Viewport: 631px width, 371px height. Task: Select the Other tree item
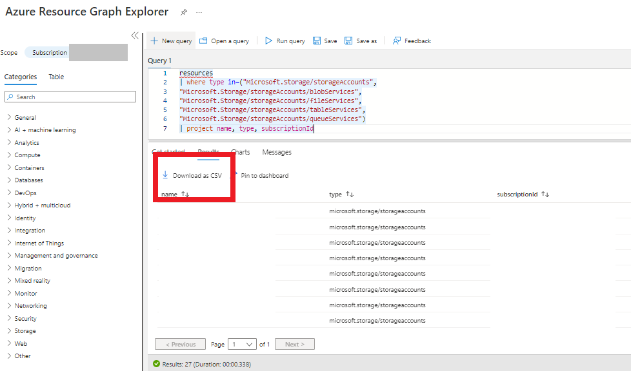click(22, 356)
